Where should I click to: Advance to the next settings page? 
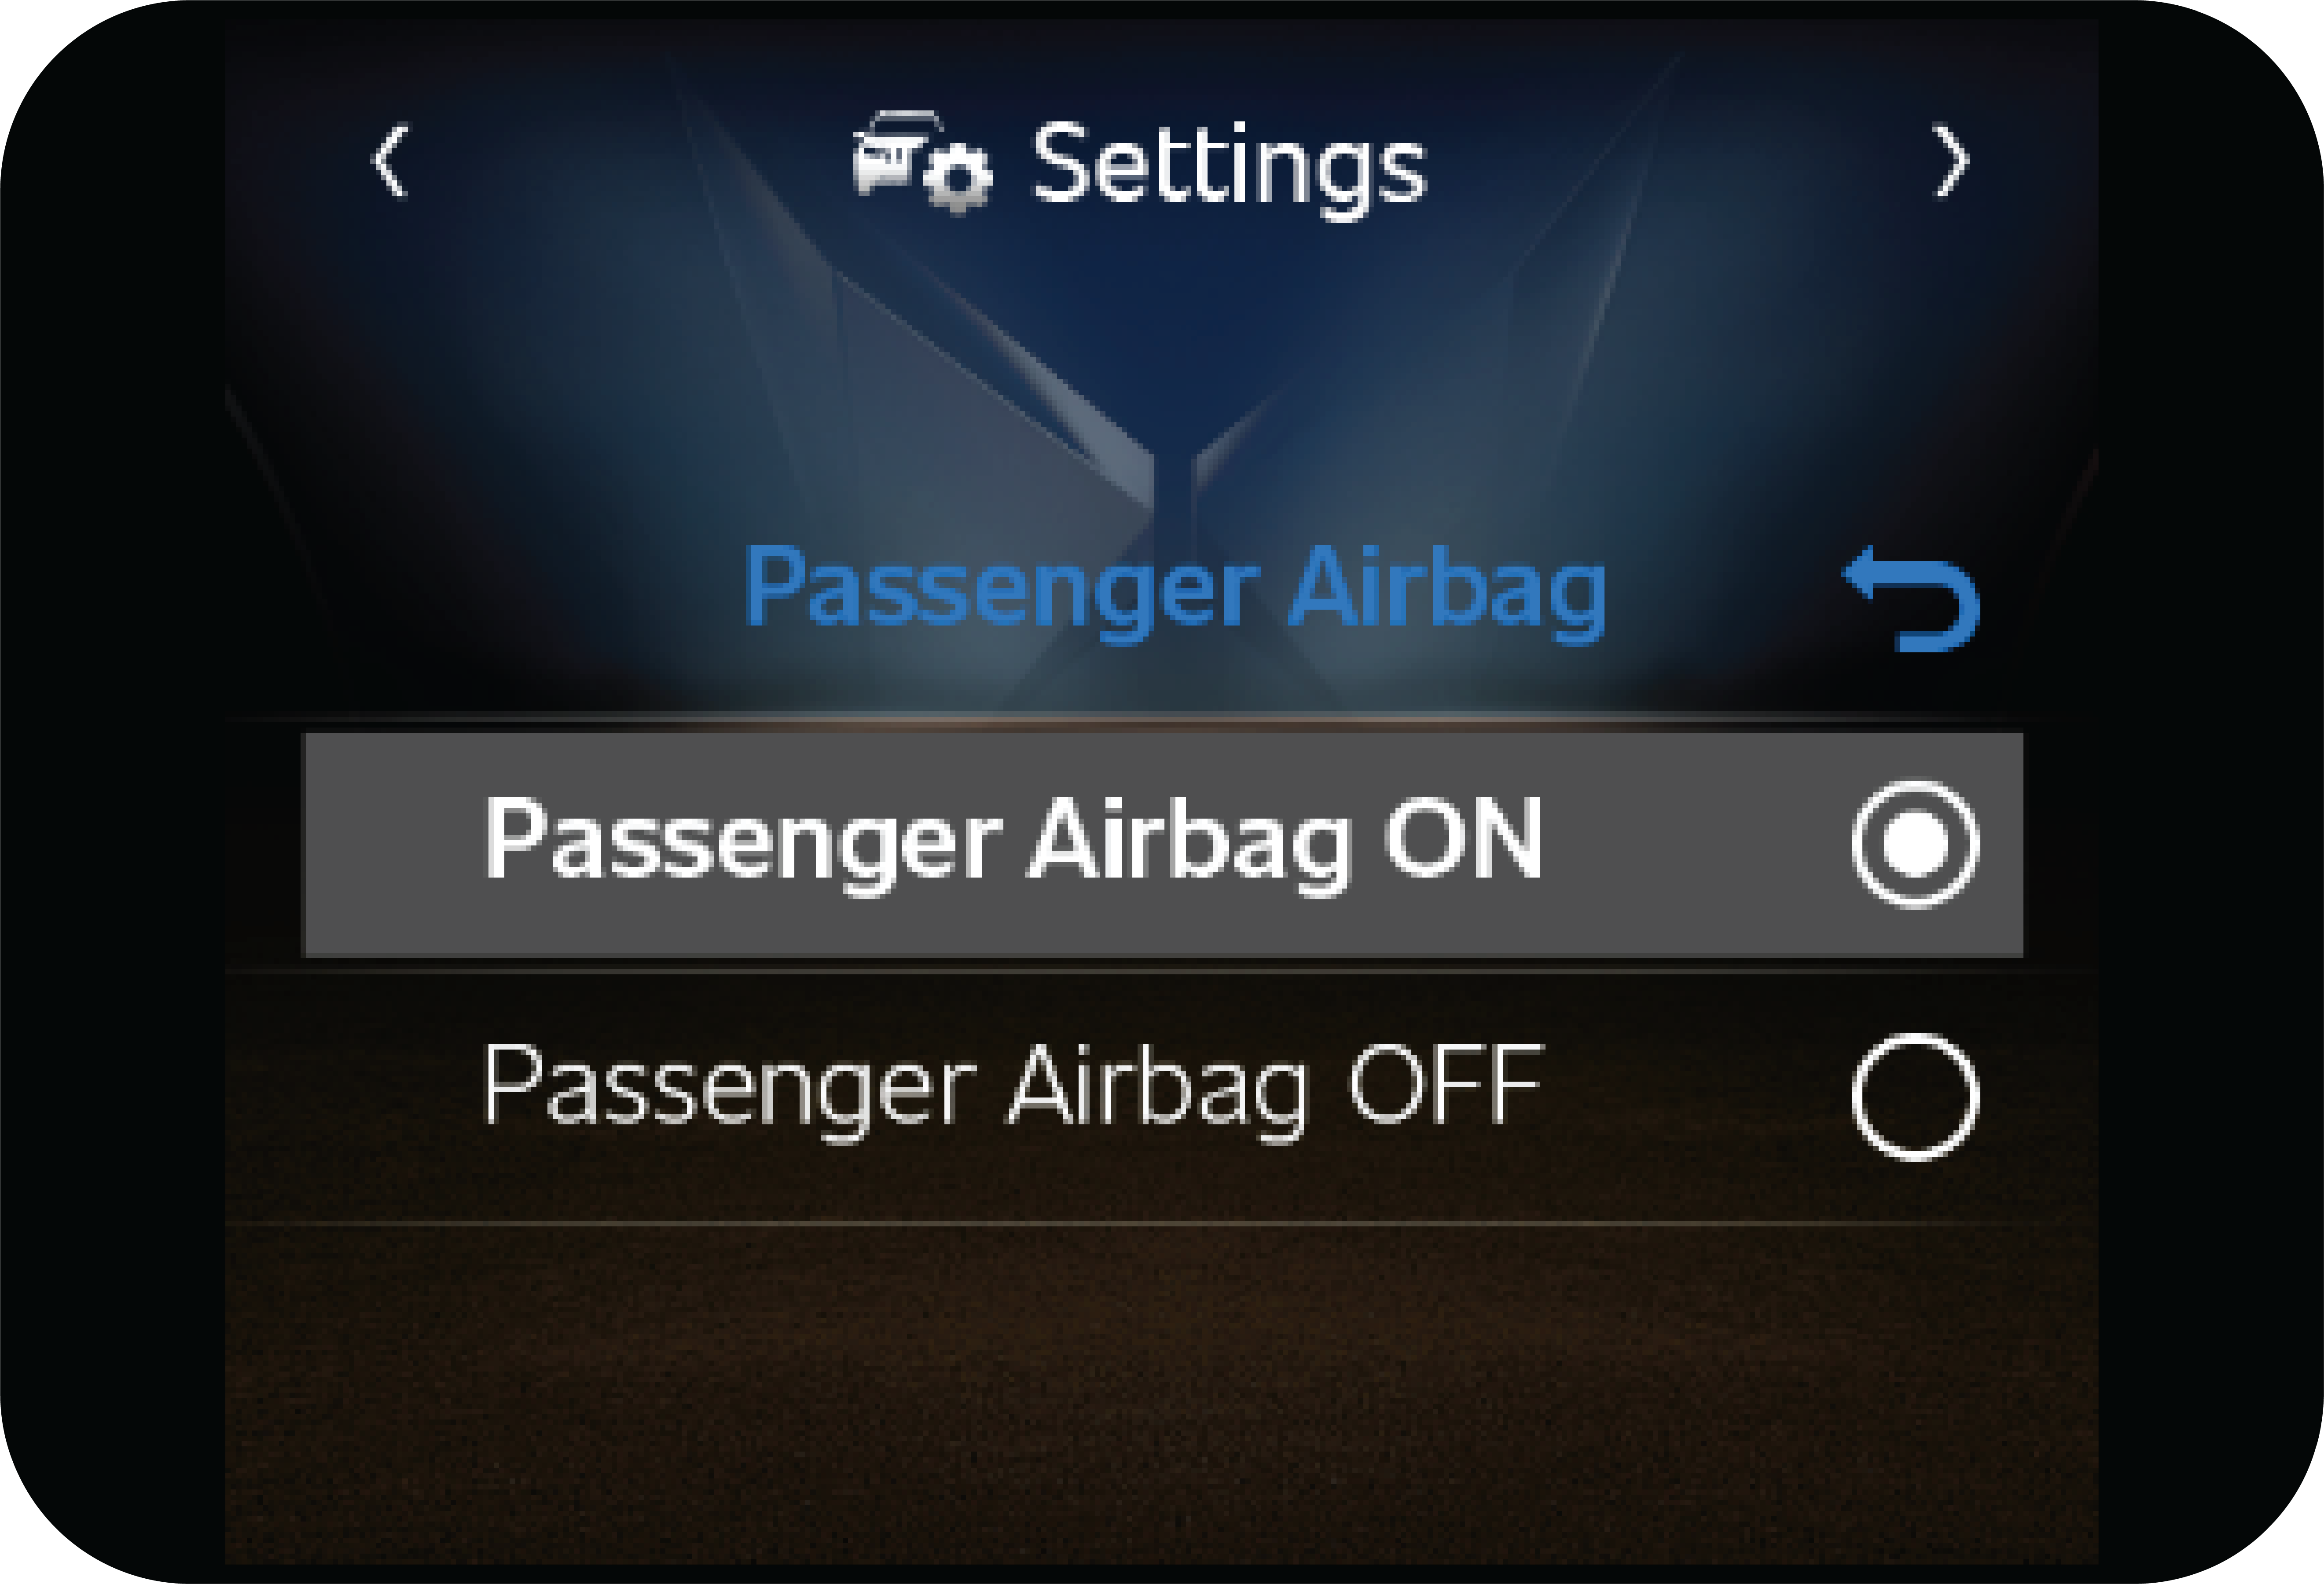pyautogui.click(x=1949, y=161)
